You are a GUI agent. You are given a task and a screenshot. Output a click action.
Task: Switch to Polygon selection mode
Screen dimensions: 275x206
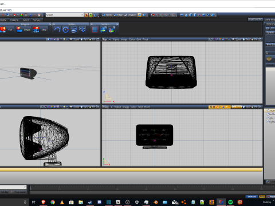click(131, 15)
